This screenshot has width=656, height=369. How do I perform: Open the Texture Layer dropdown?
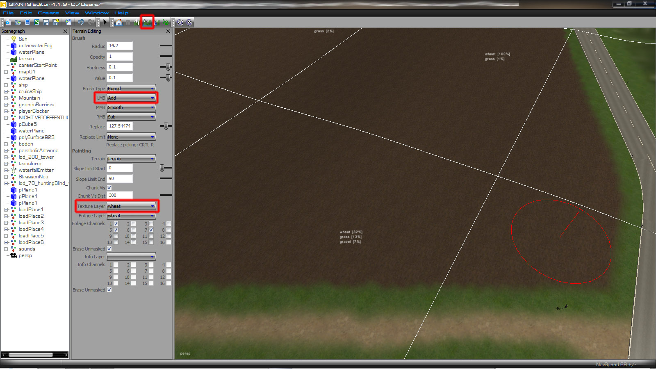[x=131, y=206]
